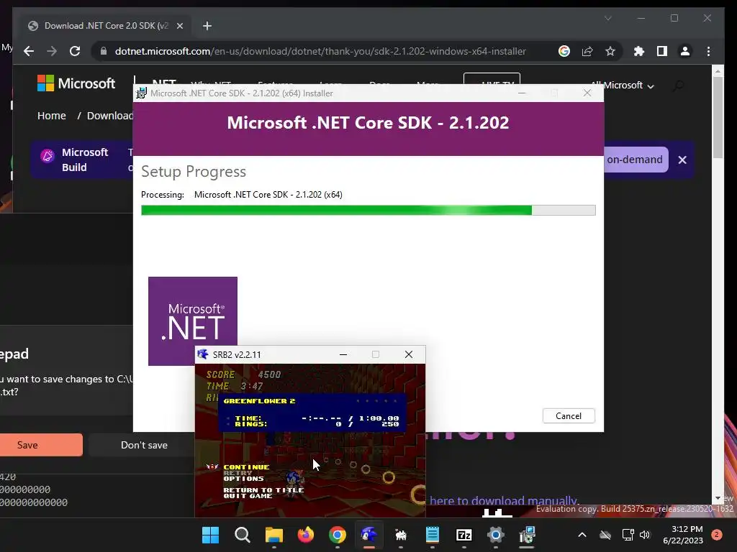Minimize the SRB2 v2.2.11 window
This screenshot has width=737, height=552.
click(x=343, y=354)
